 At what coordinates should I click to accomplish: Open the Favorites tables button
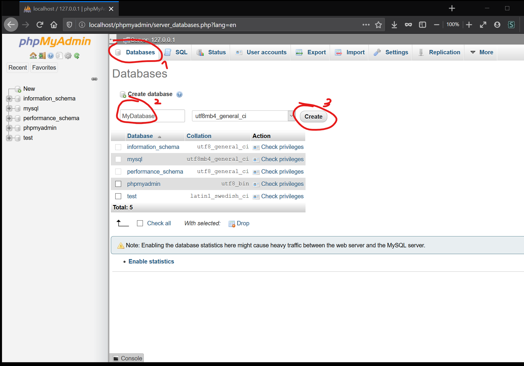coord(44,68)
